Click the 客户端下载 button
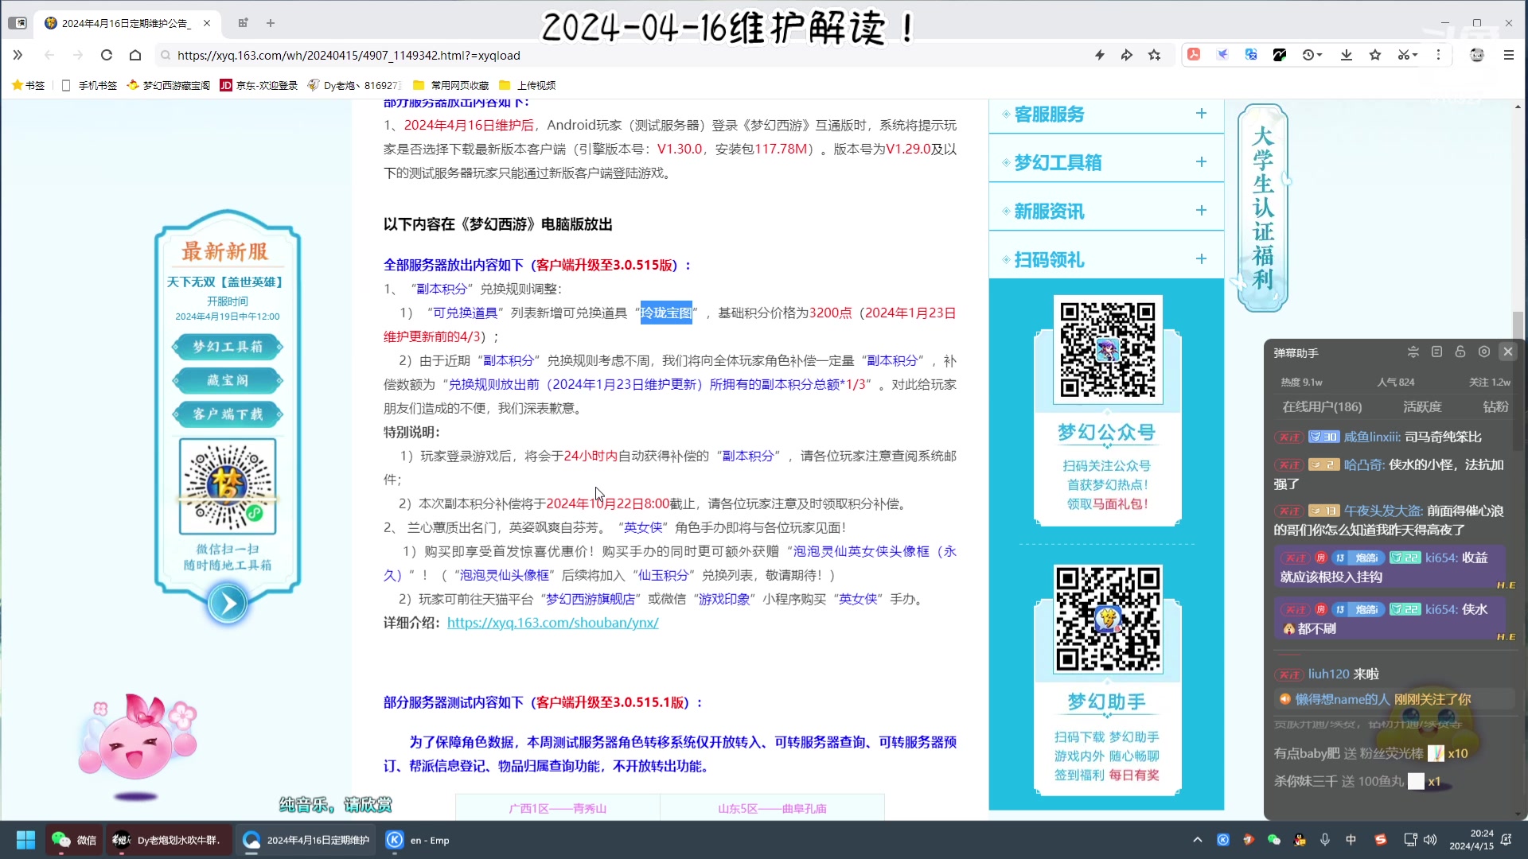The image size is (1528, 859). coord(228,414)
